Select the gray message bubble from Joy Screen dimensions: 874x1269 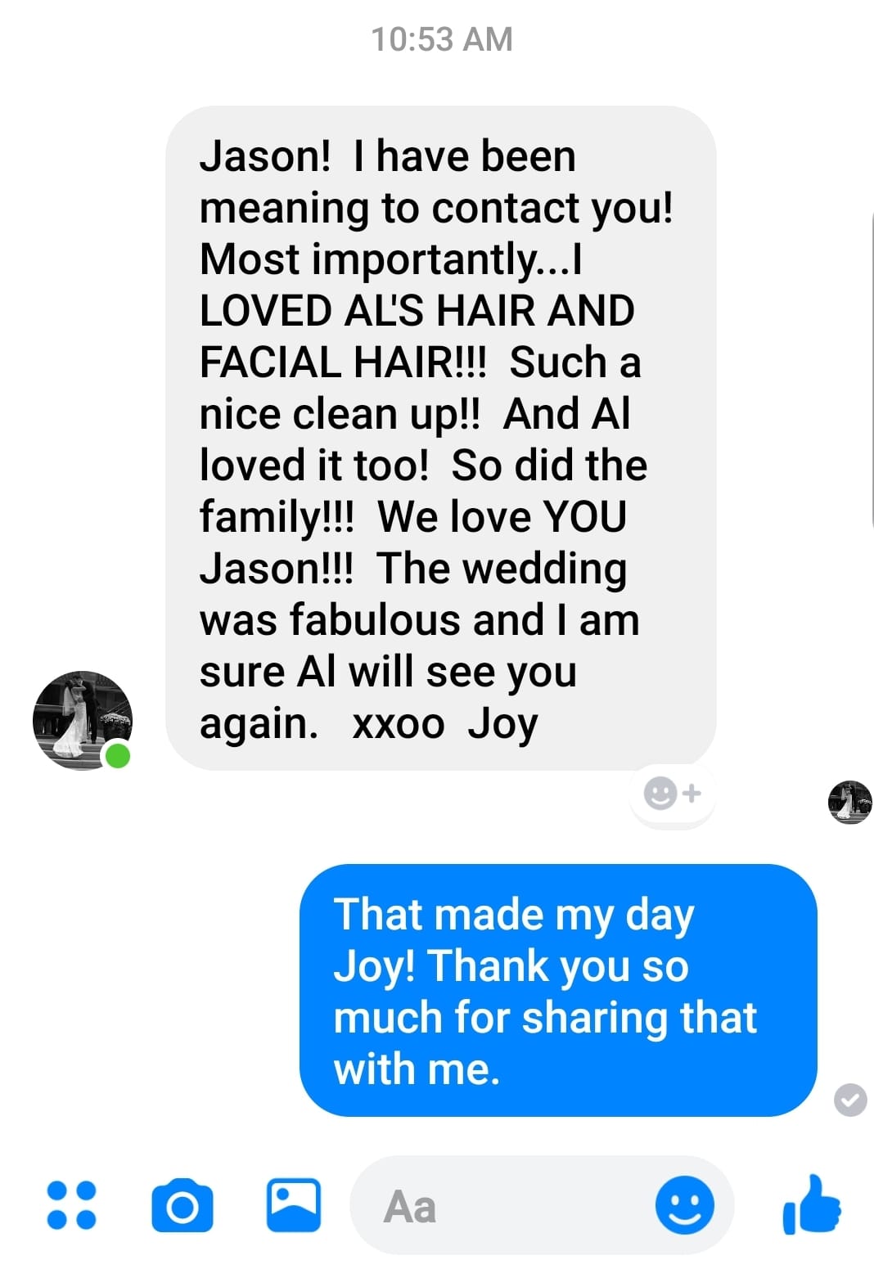pos(440,438)
